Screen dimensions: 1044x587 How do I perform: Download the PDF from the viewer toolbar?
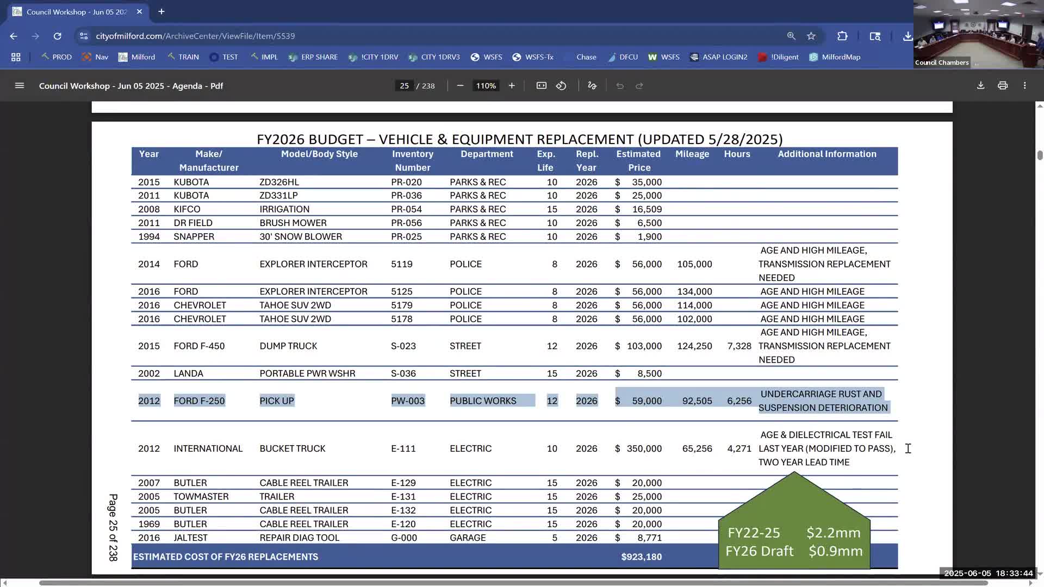click(x=980, y=86)
